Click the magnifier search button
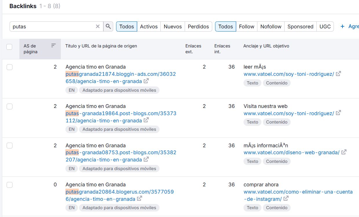 point(108,26)
